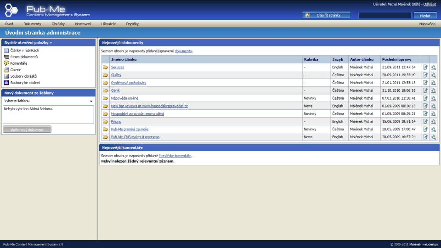The image size is (441, 248).
Task: Click the Galerie icon in quick panel
Action: (x=6, y=70)
